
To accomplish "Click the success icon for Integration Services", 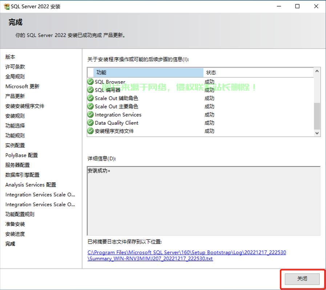I will [90, 115].
